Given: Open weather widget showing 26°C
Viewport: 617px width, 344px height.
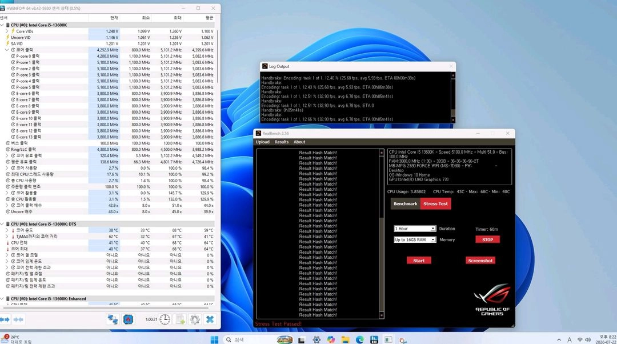Looking at the screenshot, I should click(x=16, y=339).
